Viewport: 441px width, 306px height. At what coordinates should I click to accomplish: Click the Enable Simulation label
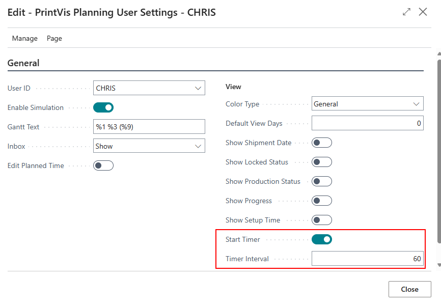point(36,107)
